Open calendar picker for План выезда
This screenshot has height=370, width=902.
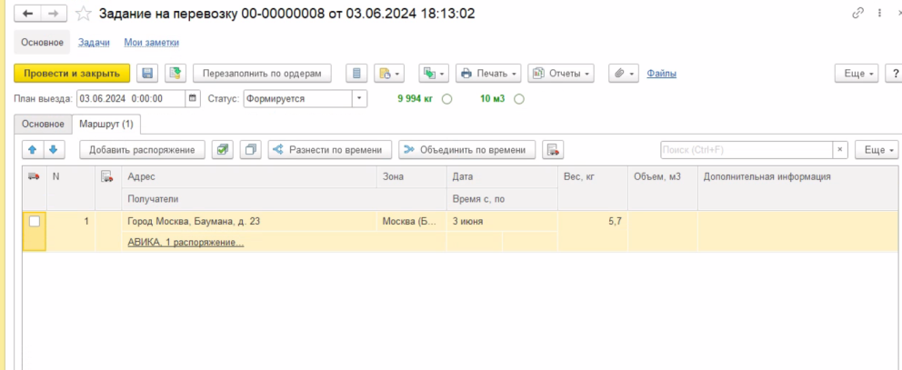193,99
